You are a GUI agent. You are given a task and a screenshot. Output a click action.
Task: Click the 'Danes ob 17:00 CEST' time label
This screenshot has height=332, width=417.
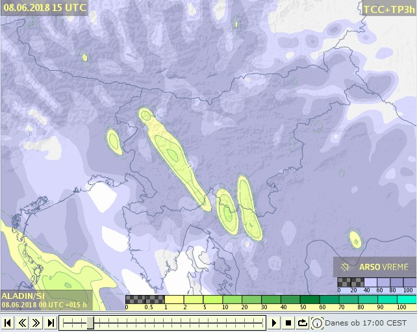point(366,323)
